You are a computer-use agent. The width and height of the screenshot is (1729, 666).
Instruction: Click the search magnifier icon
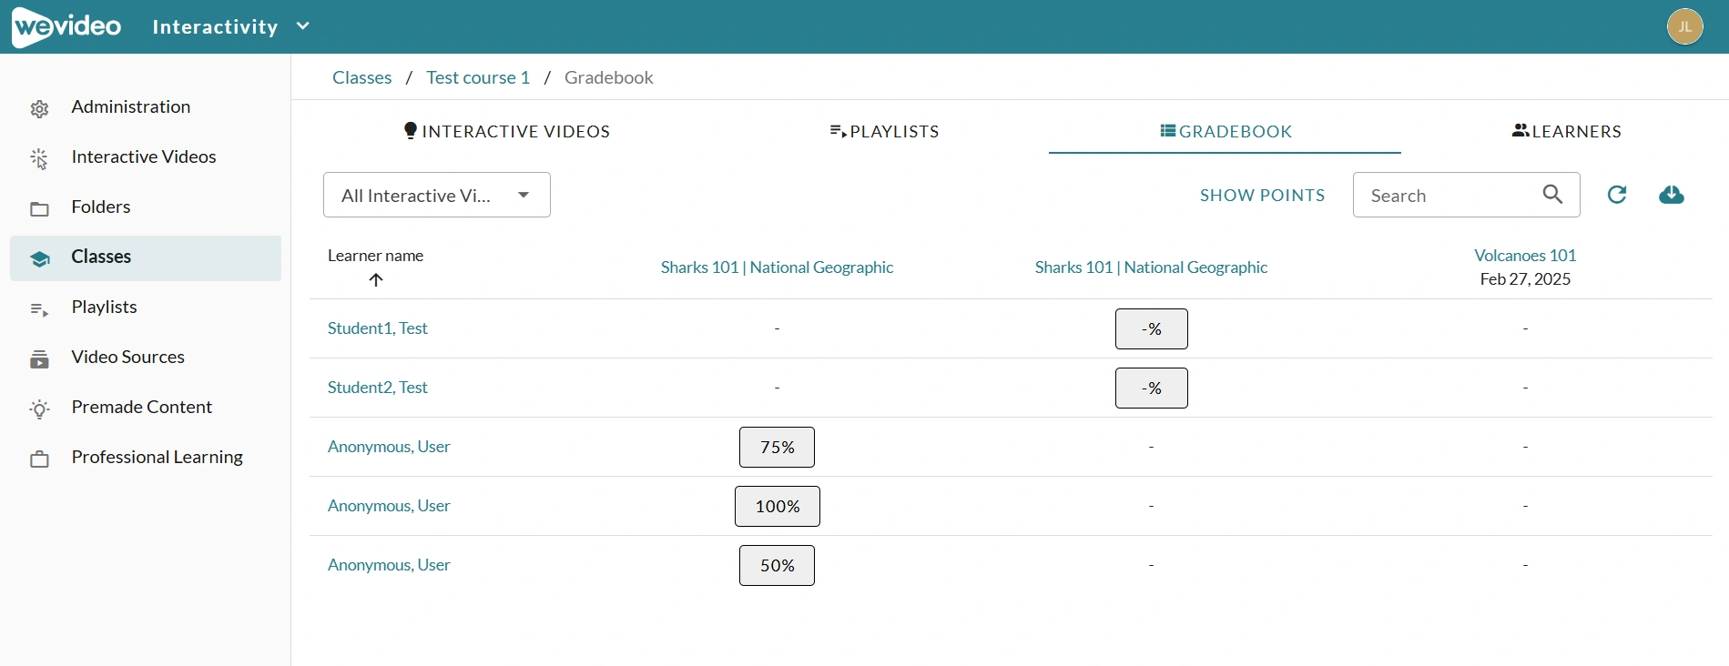point(1553,194)
